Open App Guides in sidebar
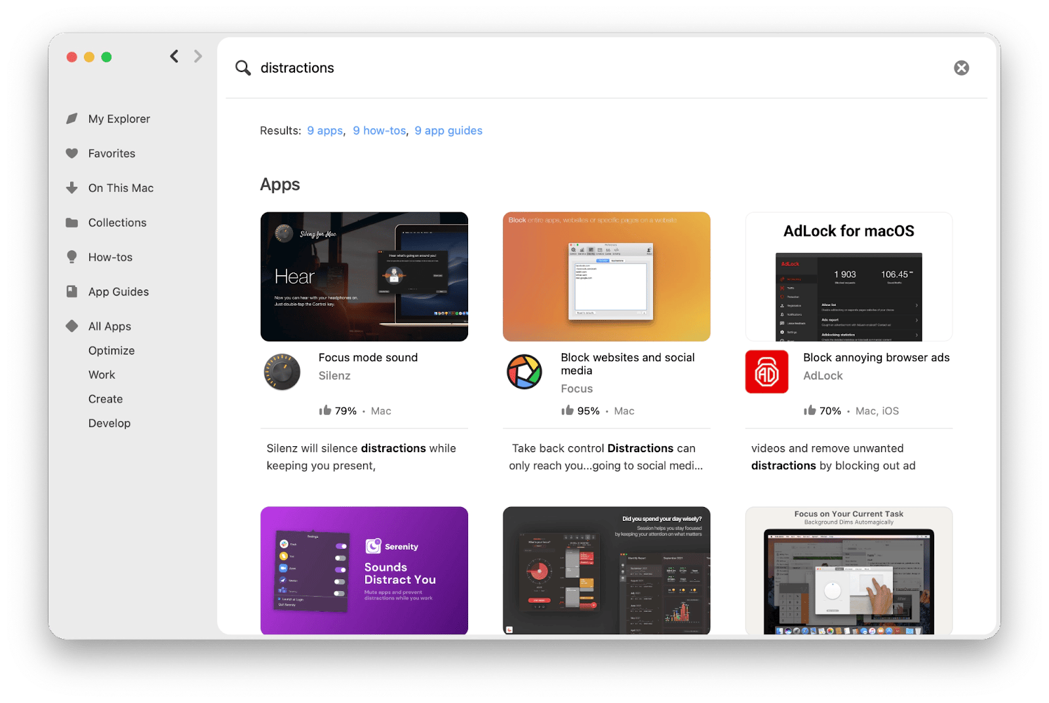This screenshot has height=703, width=1049. point(119,292)
